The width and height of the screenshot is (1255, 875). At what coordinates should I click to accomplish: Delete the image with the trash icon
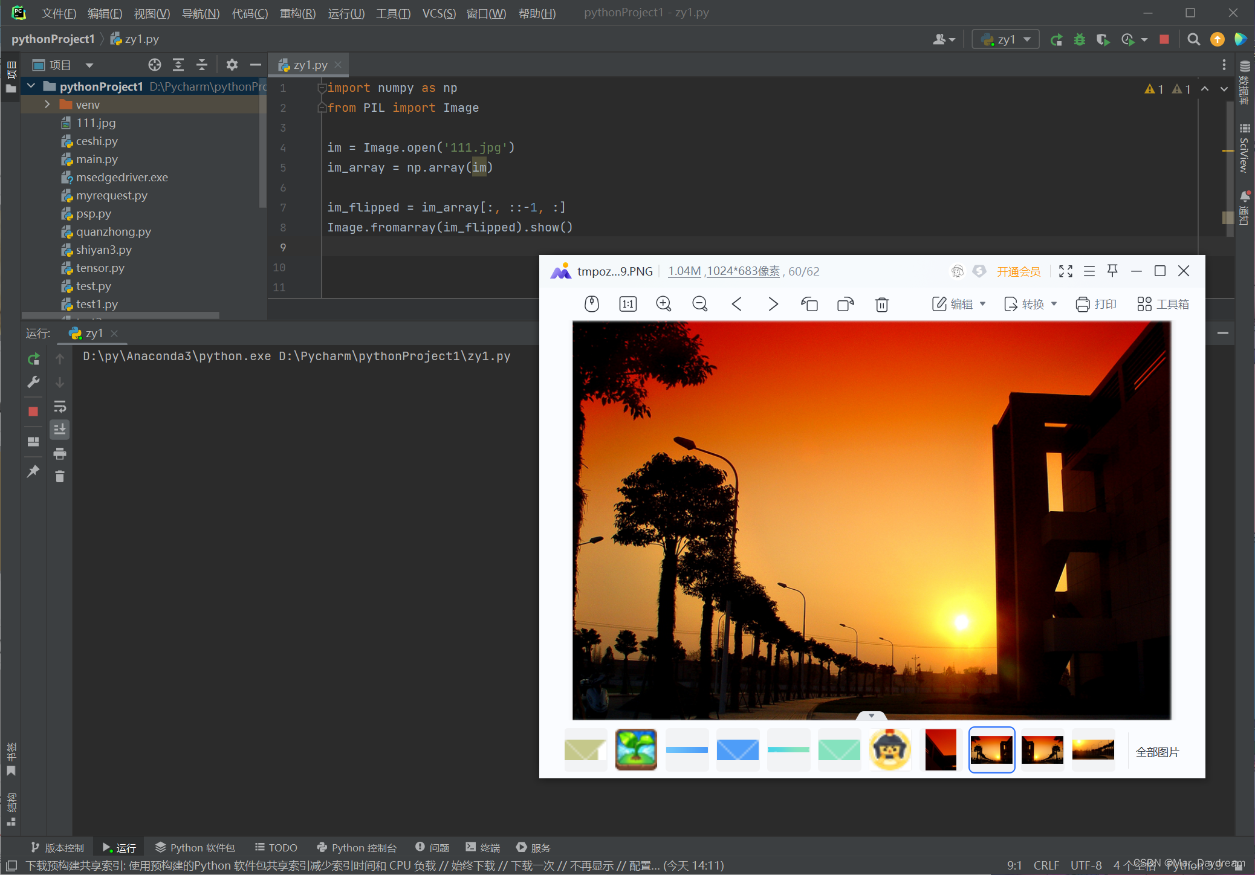coord(881,304)
